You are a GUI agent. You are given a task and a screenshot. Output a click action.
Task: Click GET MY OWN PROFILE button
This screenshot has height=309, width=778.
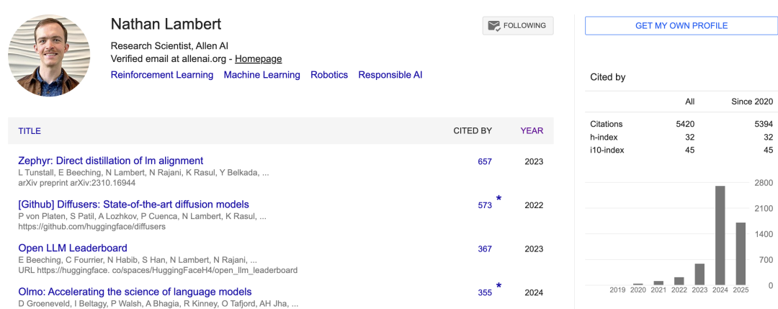[x=681, y=26]
